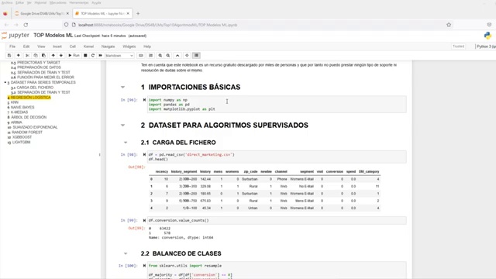Click the notebook title TOP Modelos ML
496x279 pixels.
tap(53, 36)
